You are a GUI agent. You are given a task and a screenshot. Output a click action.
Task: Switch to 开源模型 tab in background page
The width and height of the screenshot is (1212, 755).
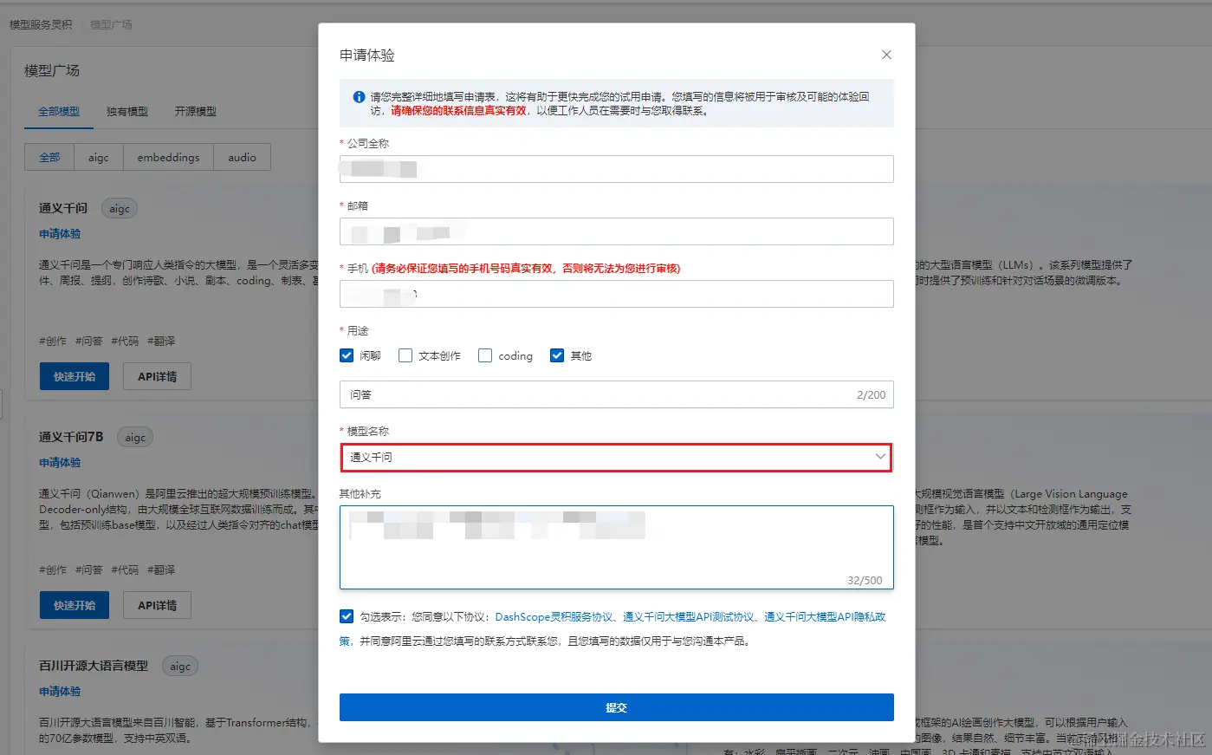196,112
